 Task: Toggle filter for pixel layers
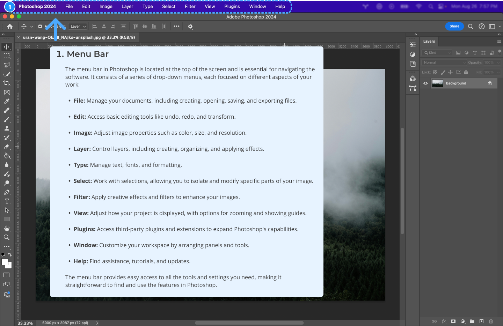click(458, 53)
